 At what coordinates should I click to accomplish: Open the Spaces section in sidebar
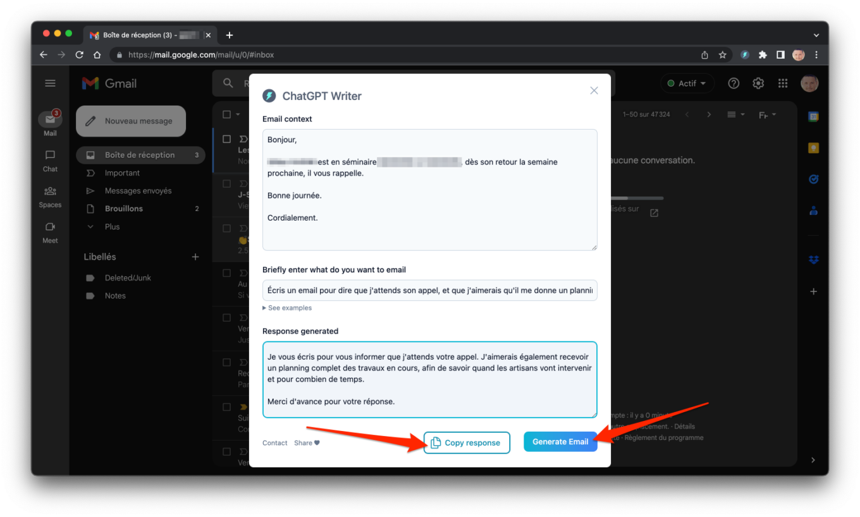coord(50,197)
